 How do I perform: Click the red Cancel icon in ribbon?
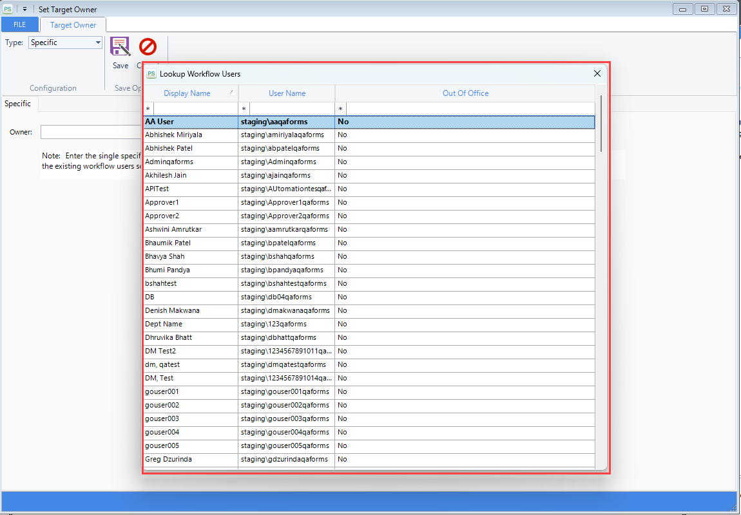pos(148,47)
